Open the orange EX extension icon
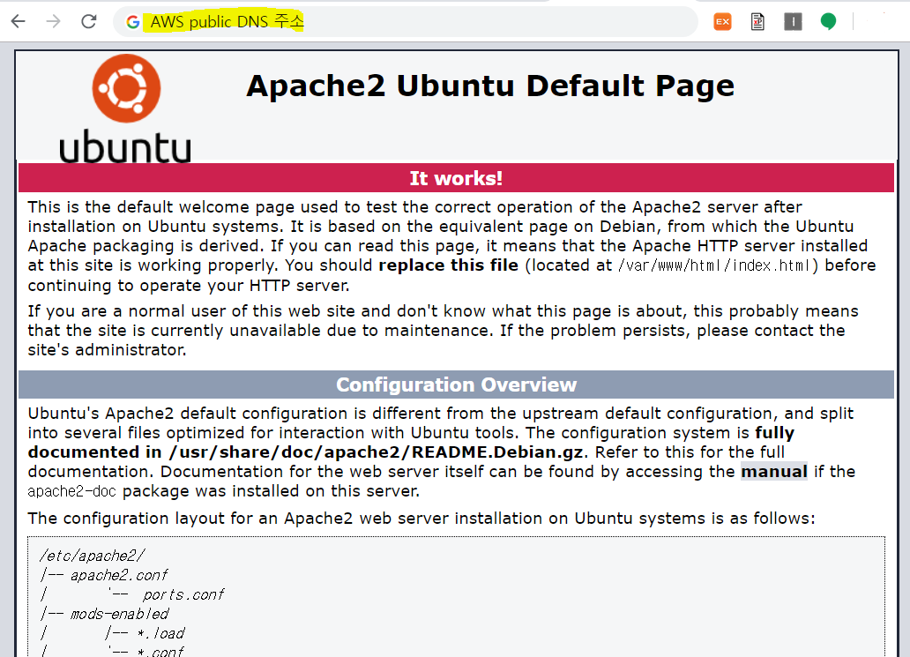The image size is (910, 657). (722, 22)
